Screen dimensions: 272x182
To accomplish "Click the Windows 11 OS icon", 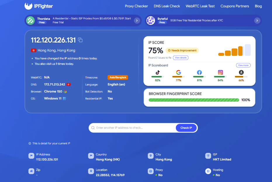I will tap(64, 98).
